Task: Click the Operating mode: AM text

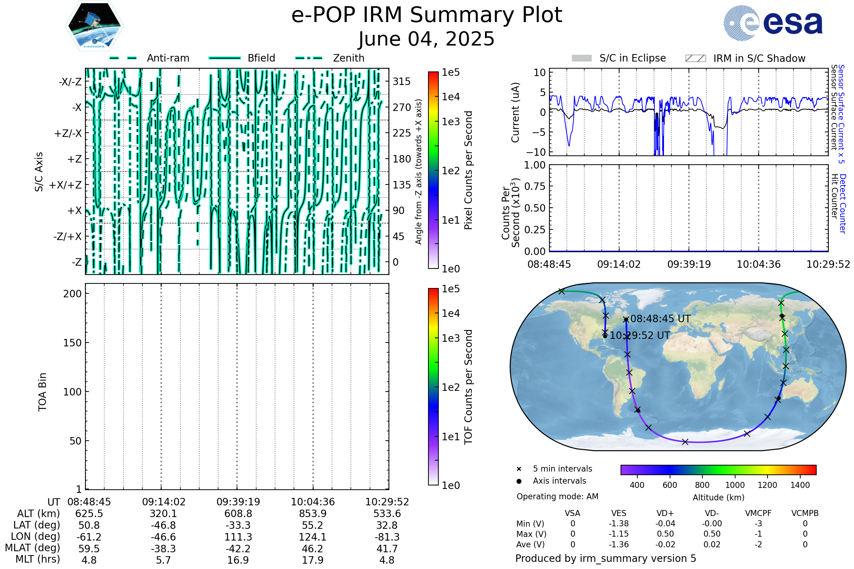Action: [557, 496]
